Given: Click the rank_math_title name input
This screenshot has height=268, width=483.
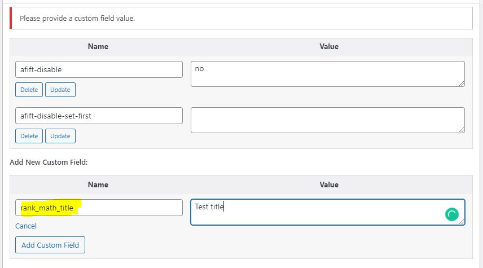Looking at the screenshot, I should 99,208.
